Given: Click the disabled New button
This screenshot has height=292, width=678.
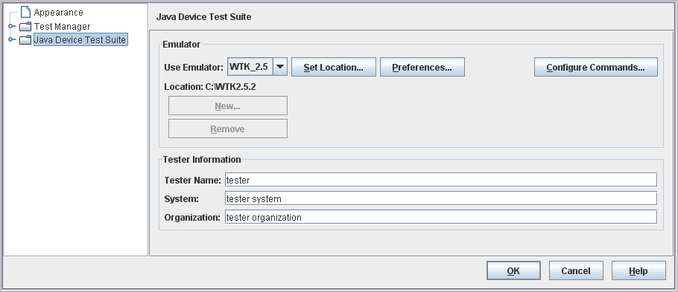Looking at the screenshot, I should point(227,106).
